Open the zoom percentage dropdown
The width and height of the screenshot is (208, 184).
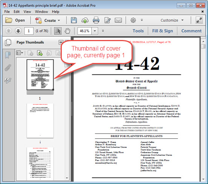click(95, 31)
